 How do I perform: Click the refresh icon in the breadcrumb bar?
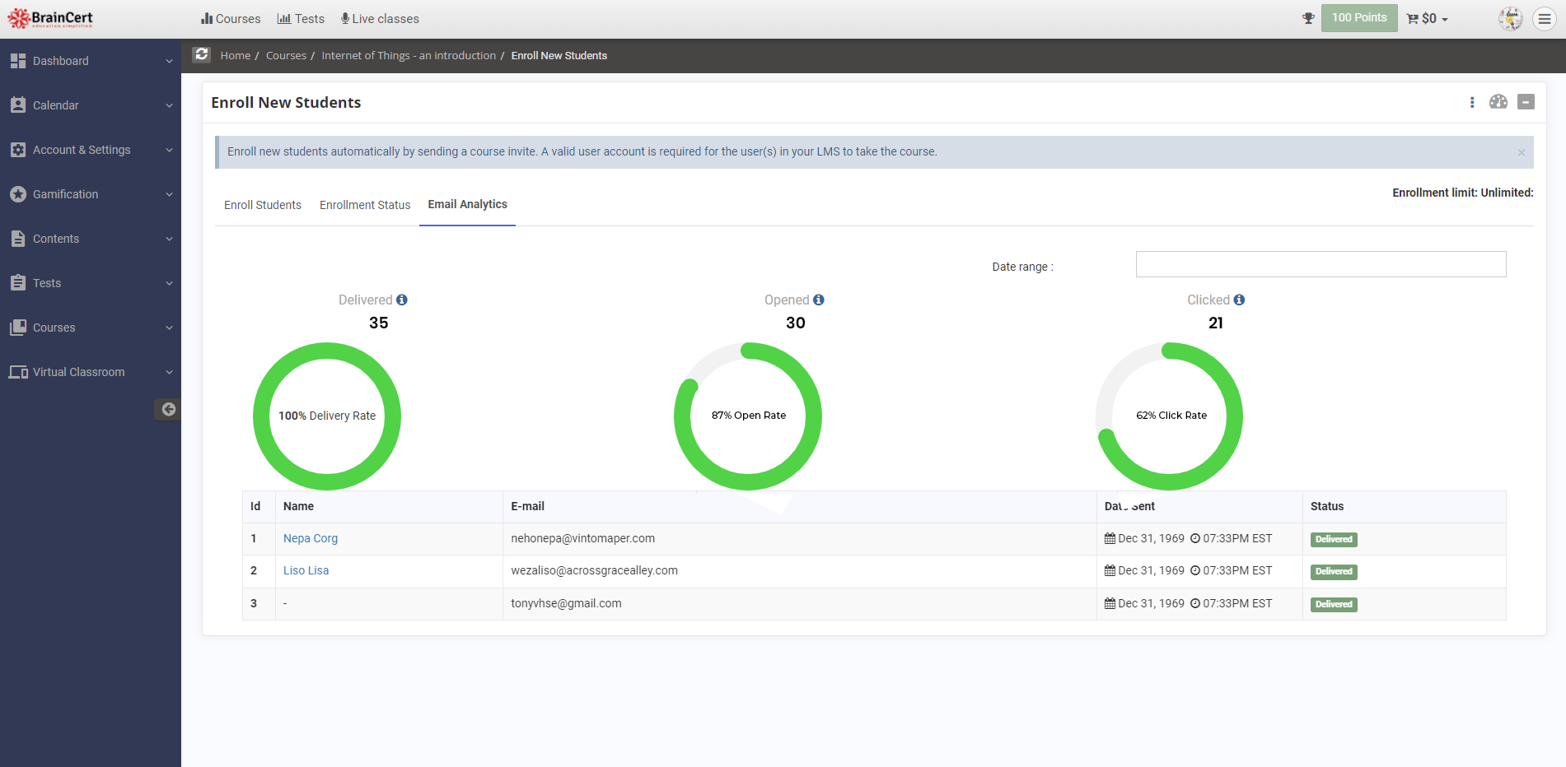(201, 54)
